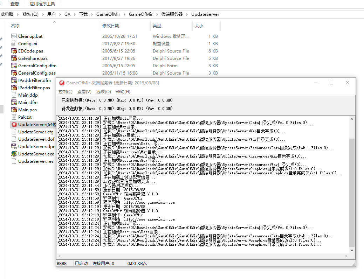Click the 6 KB size of EDCode.pas
Viewport: 364px width, 279px height.
coord(213,51)
